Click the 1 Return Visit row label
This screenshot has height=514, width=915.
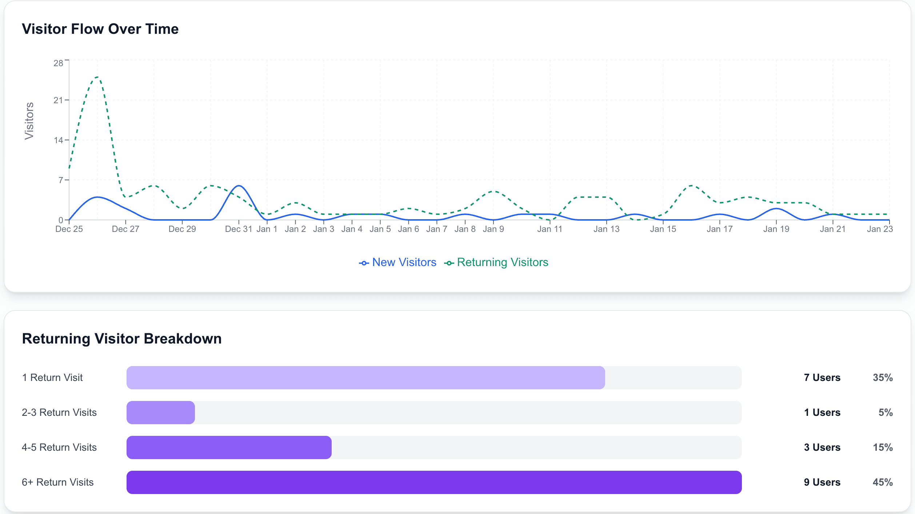click(x=52, y=377)
